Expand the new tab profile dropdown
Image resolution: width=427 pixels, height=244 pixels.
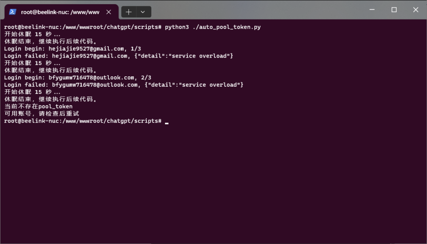[x=143, y=12]
